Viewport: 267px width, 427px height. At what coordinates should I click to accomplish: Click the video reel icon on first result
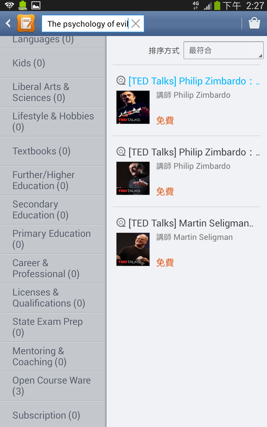(x=121, y=81)
